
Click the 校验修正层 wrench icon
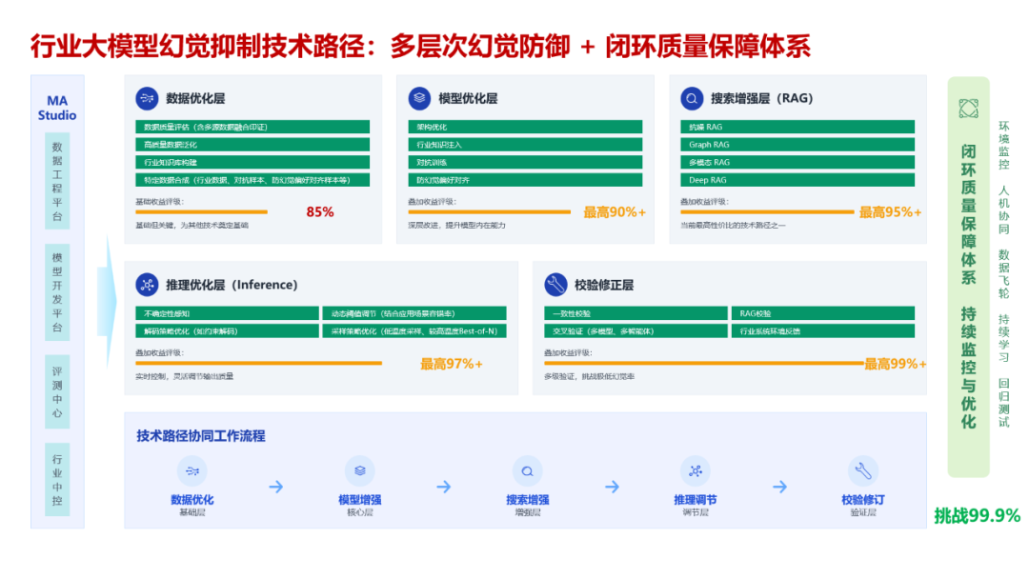coord(555,285)
